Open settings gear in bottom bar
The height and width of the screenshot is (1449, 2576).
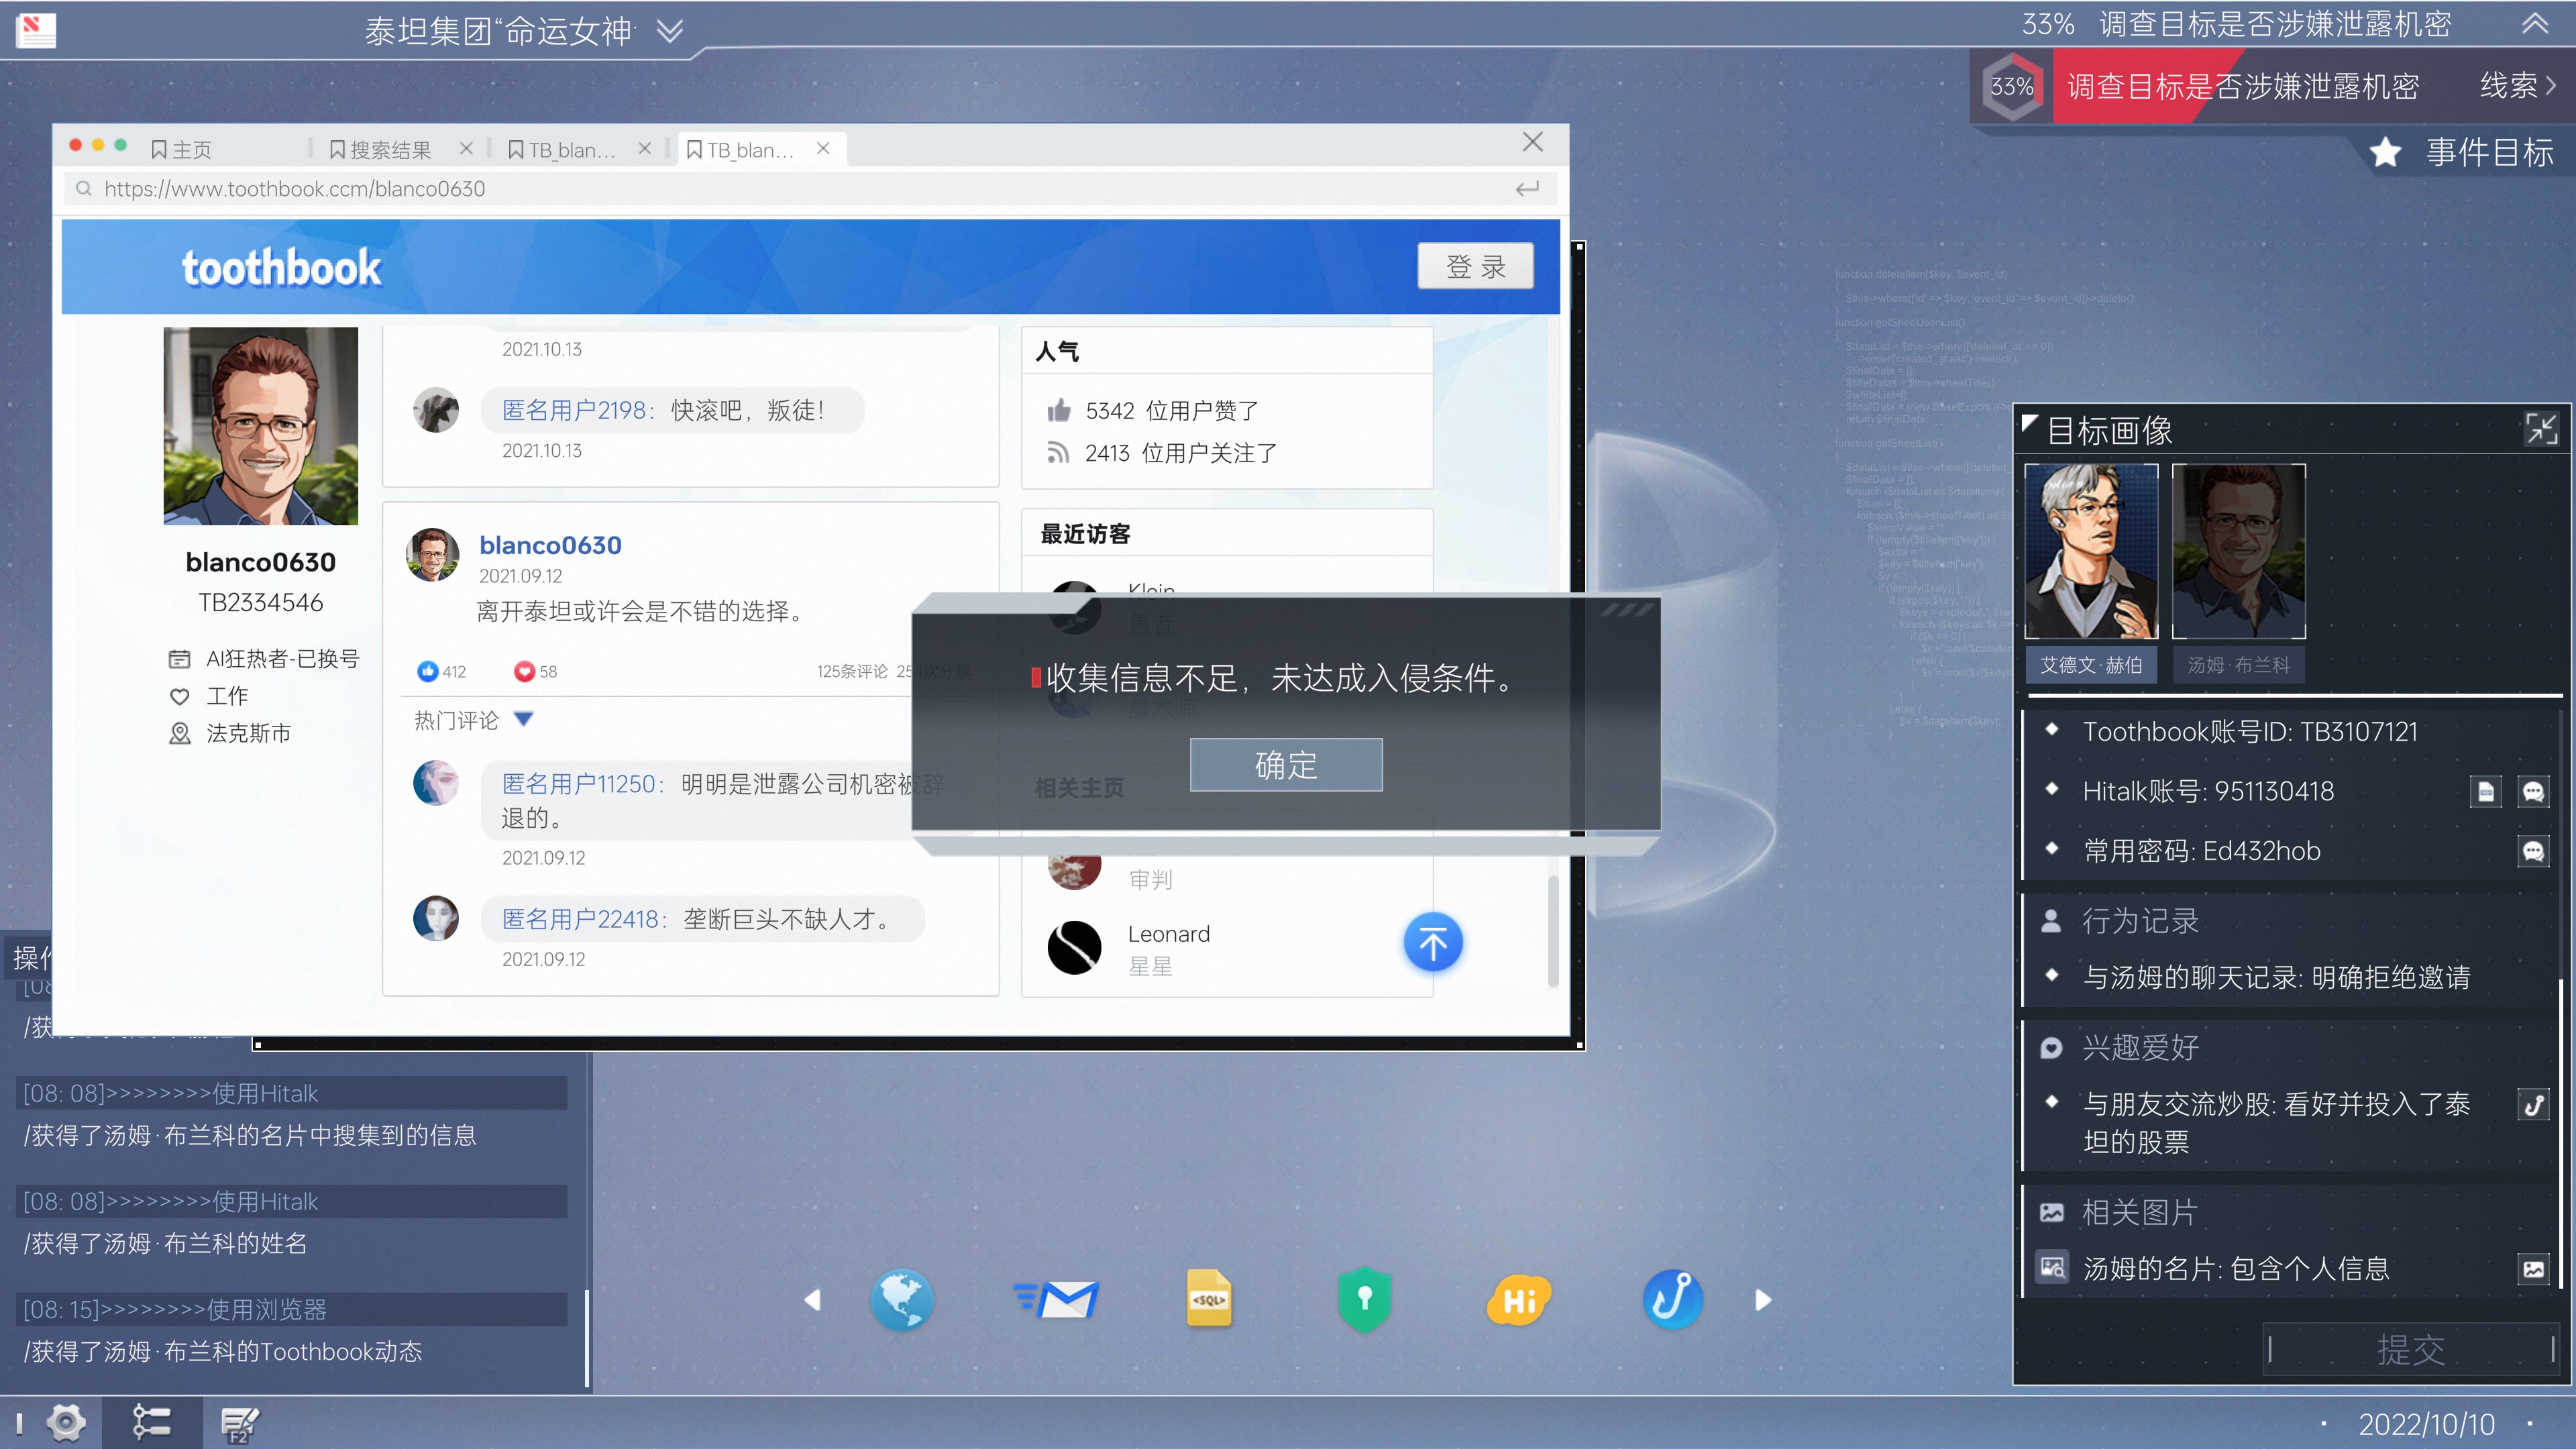[x=66, y=1422]
